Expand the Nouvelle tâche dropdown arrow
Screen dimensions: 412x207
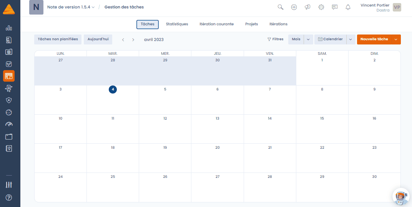pos(396,39)
